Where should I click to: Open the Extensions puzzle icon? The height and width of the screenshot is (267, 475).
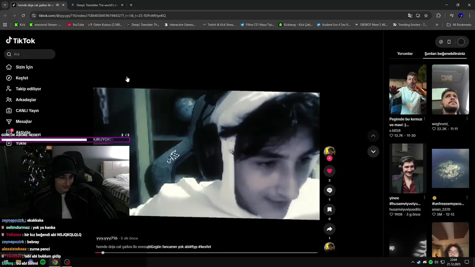coord(439,16)
